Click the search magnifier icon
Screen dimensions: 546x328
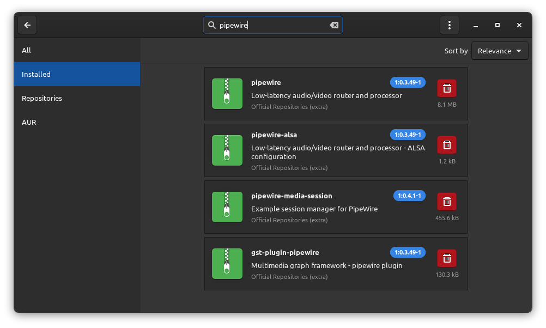click(x=212, y=25)
